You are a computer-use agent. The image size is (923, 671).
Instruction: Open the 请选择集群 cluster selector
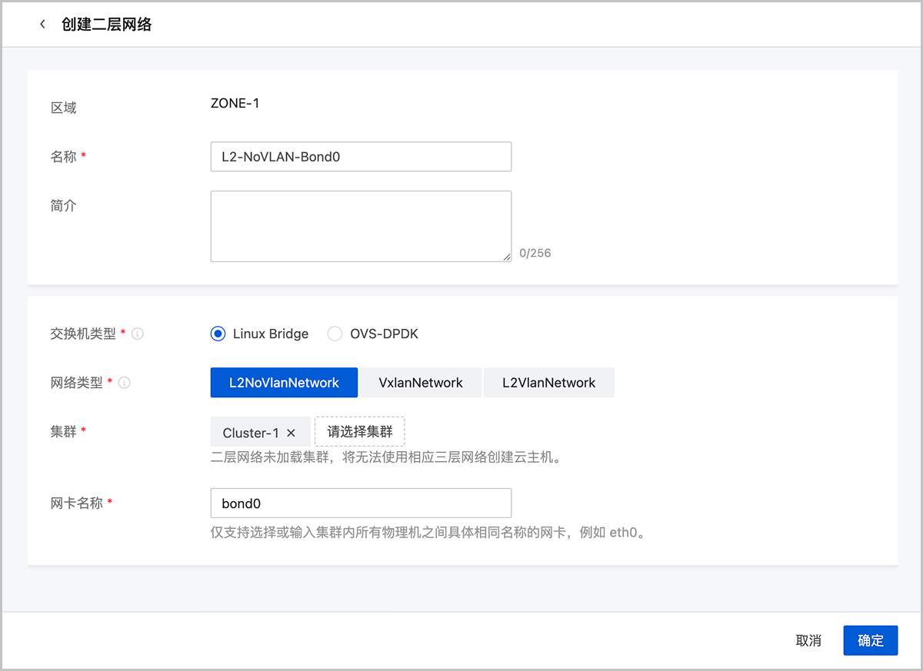[359, 432]
